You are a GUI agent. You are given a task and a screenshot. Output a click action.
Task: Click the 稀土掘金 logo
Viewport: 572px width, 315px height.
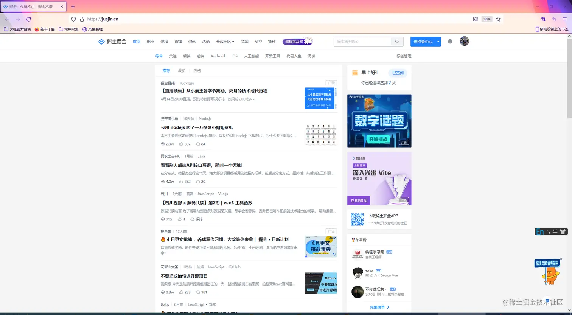coord(112,42)
